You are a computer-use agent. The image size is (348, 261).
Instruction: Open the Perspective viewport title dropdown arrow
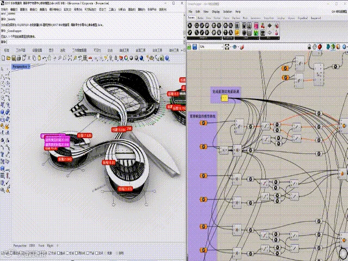pyautogui.click(x=29, y=66)
